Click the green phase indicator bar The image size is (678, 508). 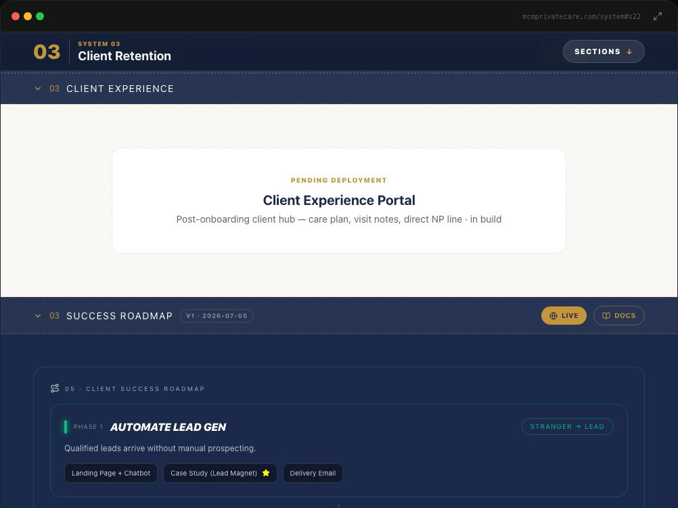66,427
